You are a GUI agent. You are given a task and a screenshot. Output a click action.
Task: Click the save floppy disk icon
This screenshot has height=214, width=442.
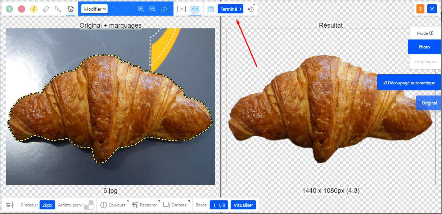click(211, 9)
